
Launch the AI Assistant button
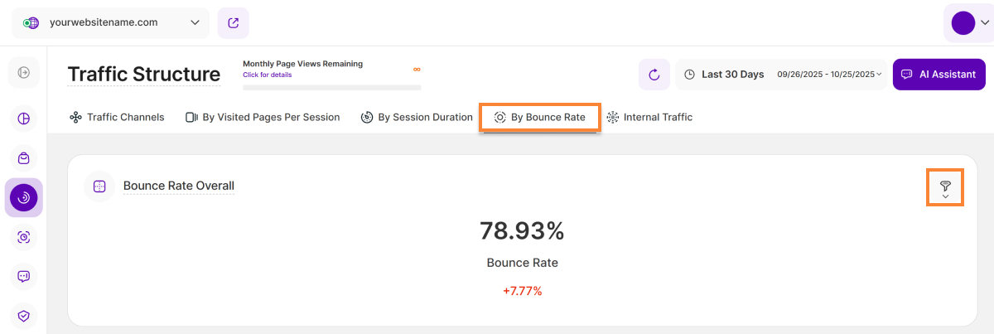939,75
